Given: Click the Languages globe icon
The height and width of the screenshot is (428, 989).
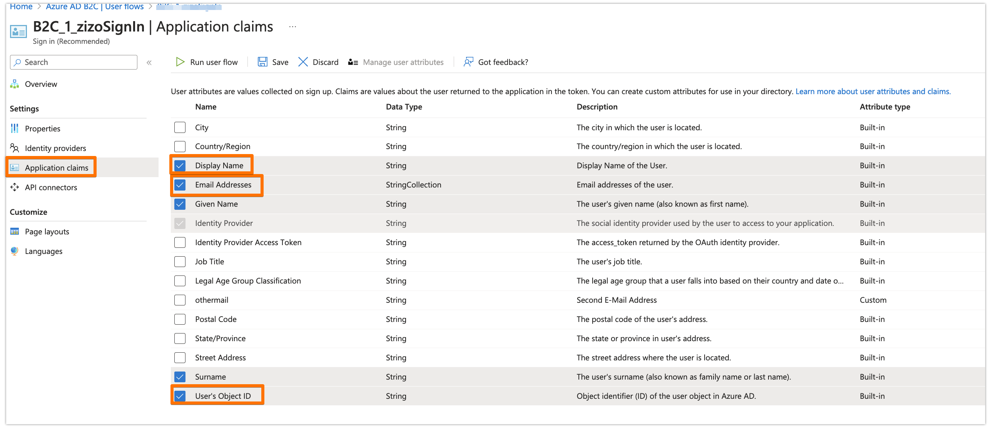Looking at the screenshot, I should (15, 251).
